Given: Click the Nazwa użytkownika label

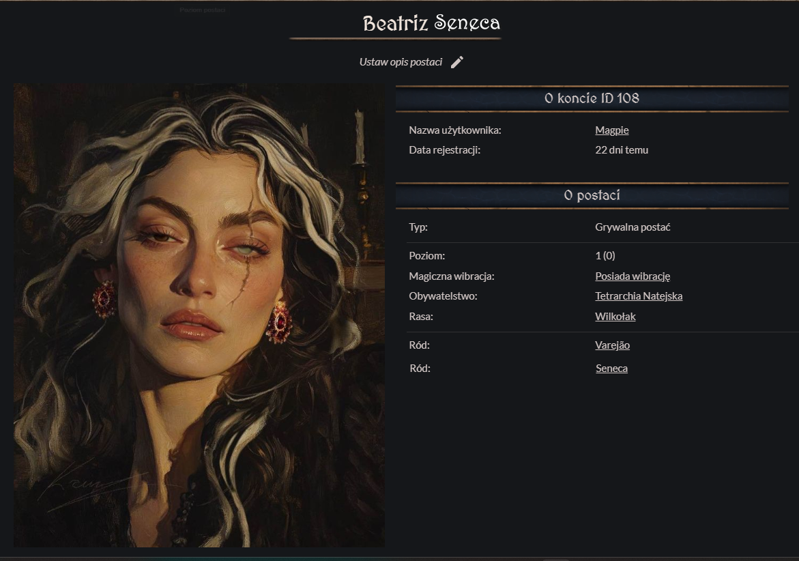Looking at the screenshot, I should (x=455, y=130).
